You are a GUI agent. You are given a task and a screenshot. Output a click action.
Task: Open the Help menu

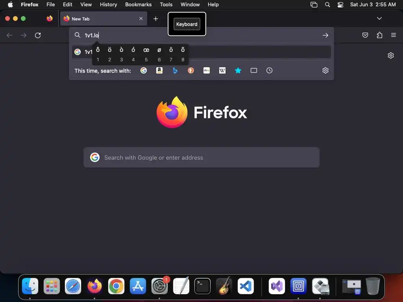point(213,4)
